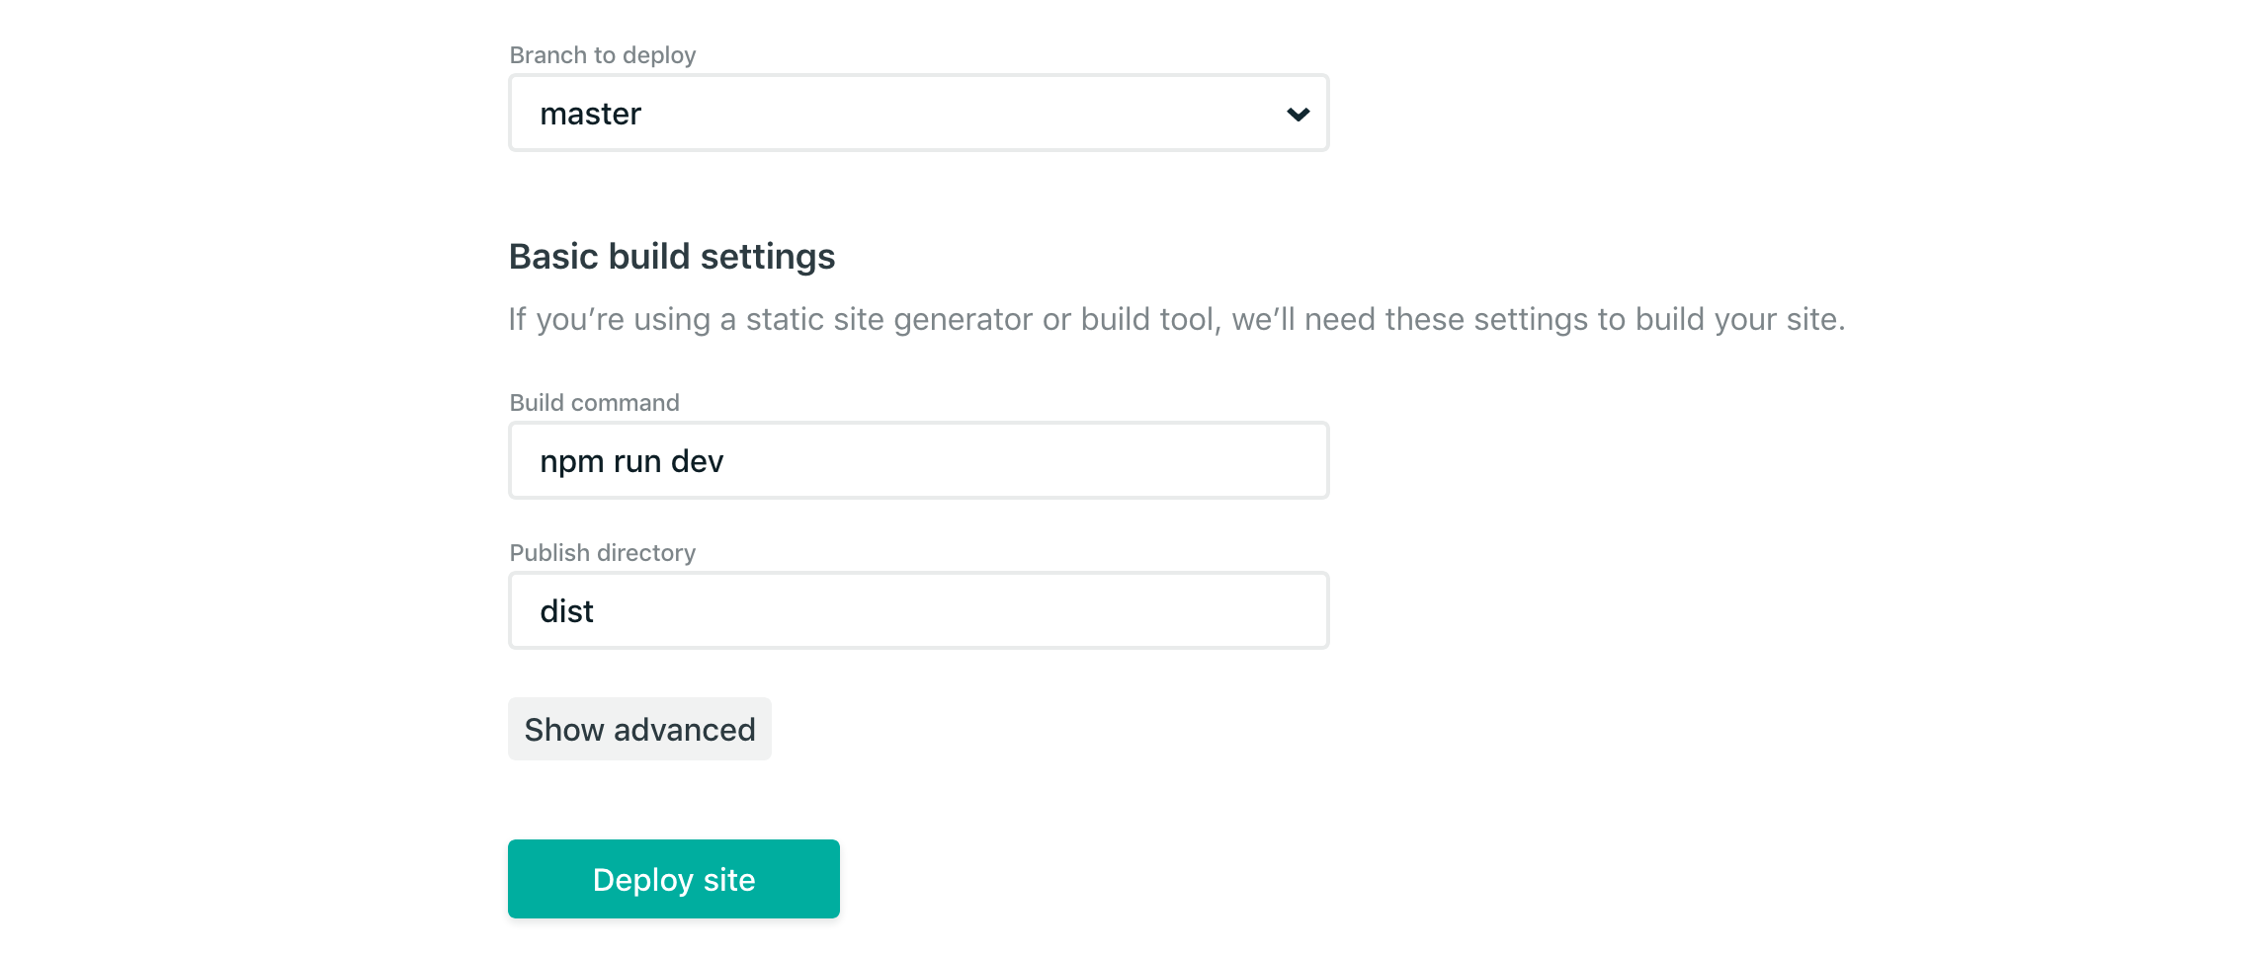This screenshot has width=2265, height=954.
Task: Click the 'master' text in branch selector
Action: point(591,115)
